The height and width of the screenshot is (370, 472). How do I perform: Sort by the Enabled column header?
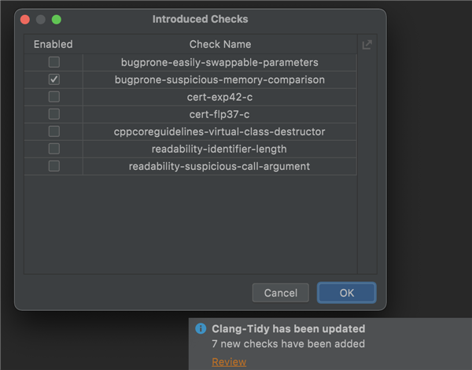(53, 45)
